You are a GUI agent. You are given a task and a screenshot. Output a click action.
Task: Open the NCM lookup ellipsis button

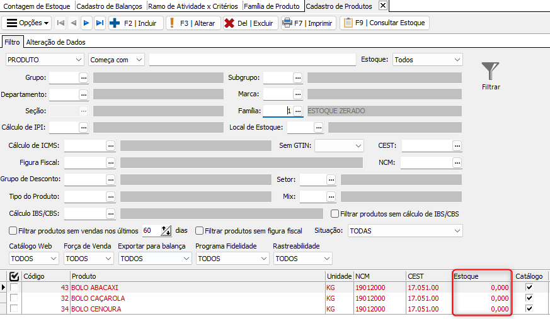click(457, 162)
